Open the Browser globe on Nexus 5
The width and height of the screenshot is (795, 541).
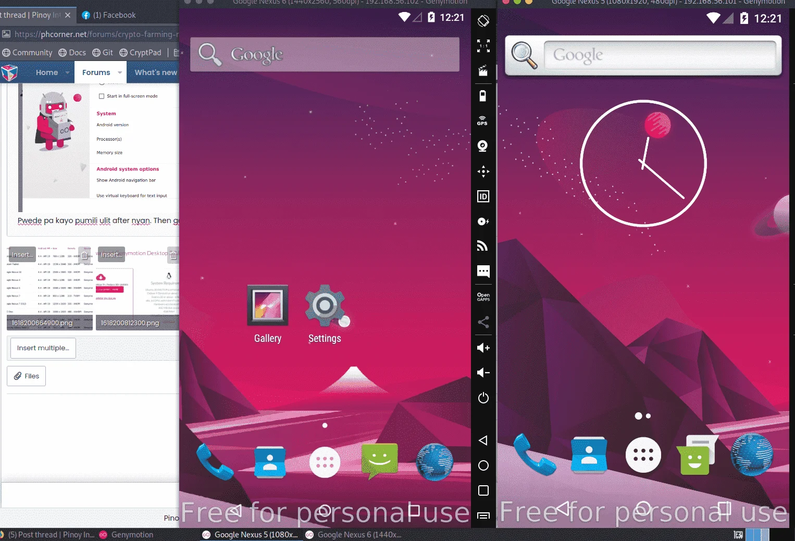[x=752, y=455]
